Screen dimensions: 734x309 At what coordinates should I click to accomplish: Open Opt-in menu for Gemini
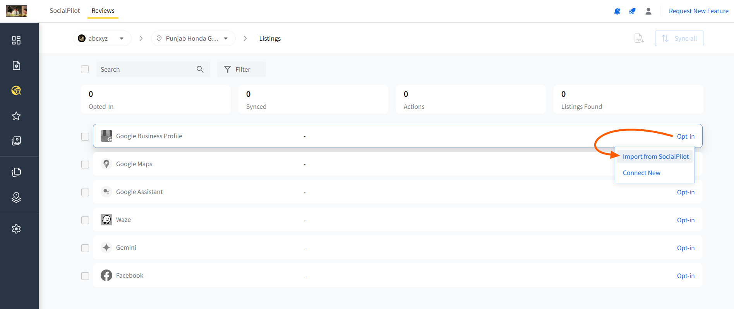pos(686,248)
